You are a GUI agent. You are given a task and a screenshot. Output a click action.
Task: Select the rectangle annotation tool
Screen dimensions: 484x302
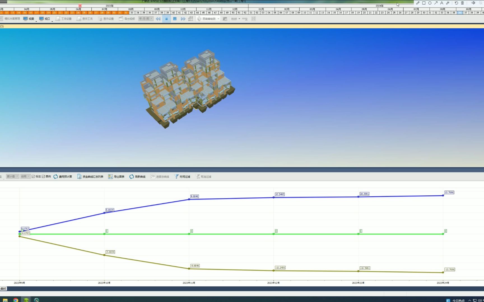[x=424, y=3]
